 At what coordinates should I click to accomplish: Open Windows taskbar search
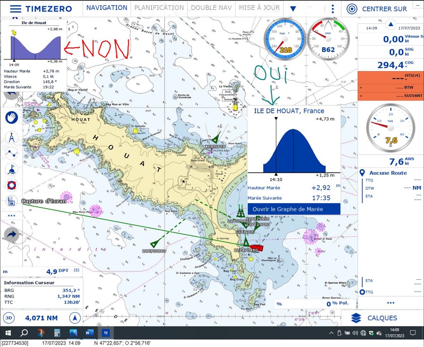(x=24, y=333)
